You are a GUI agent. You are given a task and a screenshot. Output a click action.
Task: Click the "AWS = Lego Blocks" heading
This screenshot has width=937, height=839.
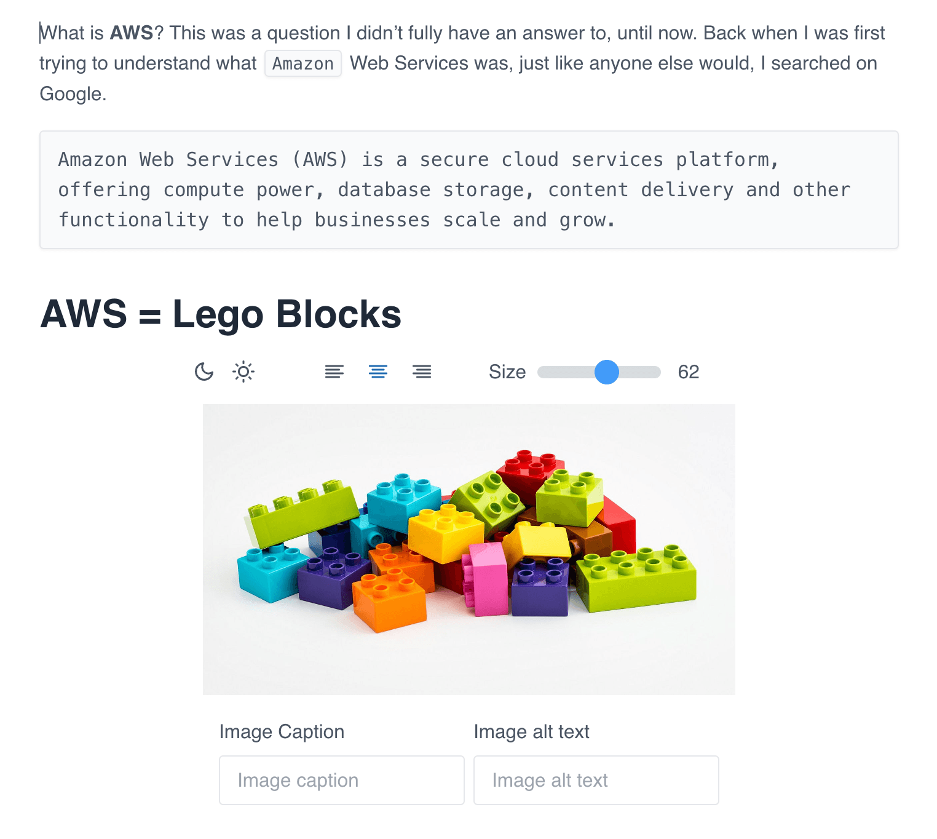click(221, 314)
